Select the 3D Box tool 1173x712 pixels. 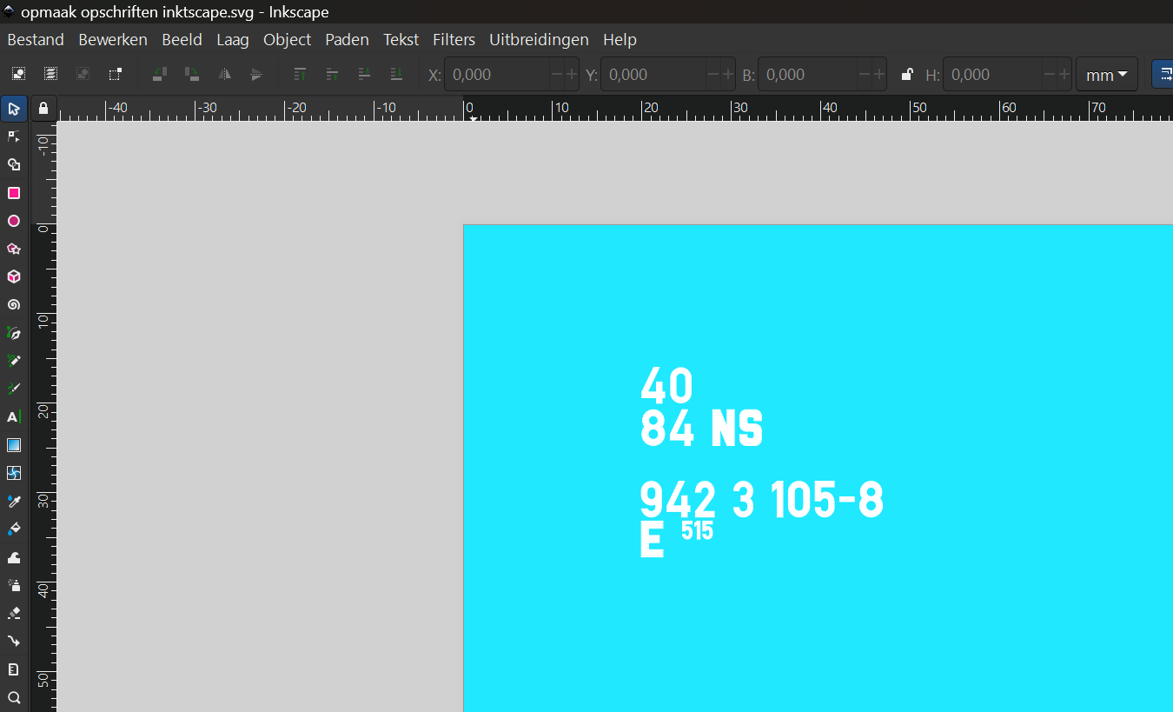coord(14,276)
